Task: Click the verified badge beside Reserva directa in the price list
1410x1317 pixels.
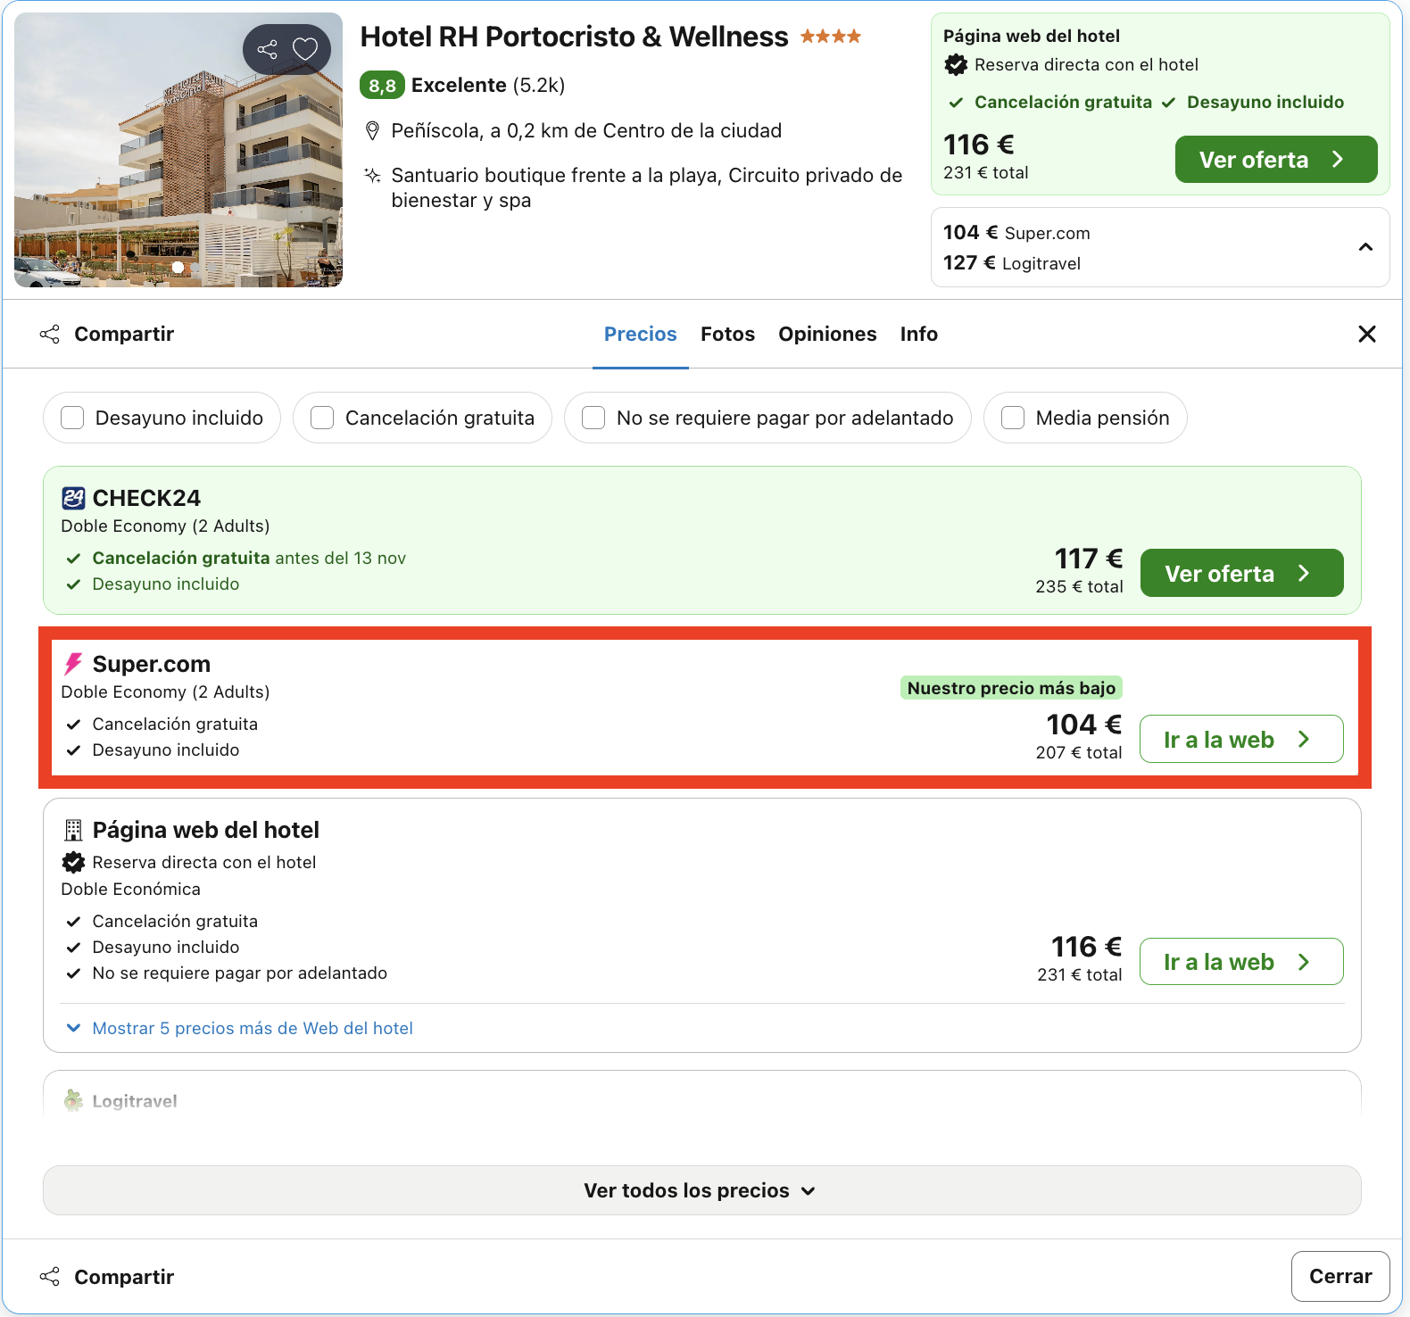Action: click(x=73, y=862)
